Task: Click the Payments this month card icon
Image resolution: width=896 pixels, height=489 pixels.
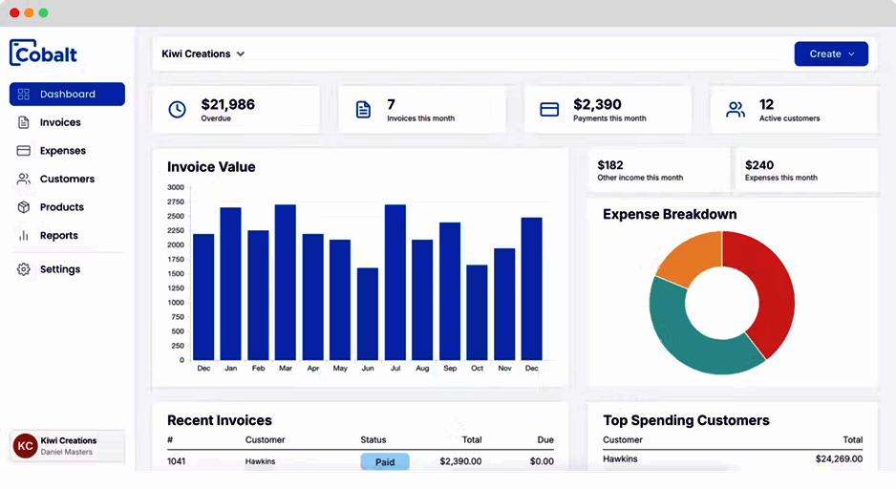Action: pyautogui.click(x=549, y=109)
